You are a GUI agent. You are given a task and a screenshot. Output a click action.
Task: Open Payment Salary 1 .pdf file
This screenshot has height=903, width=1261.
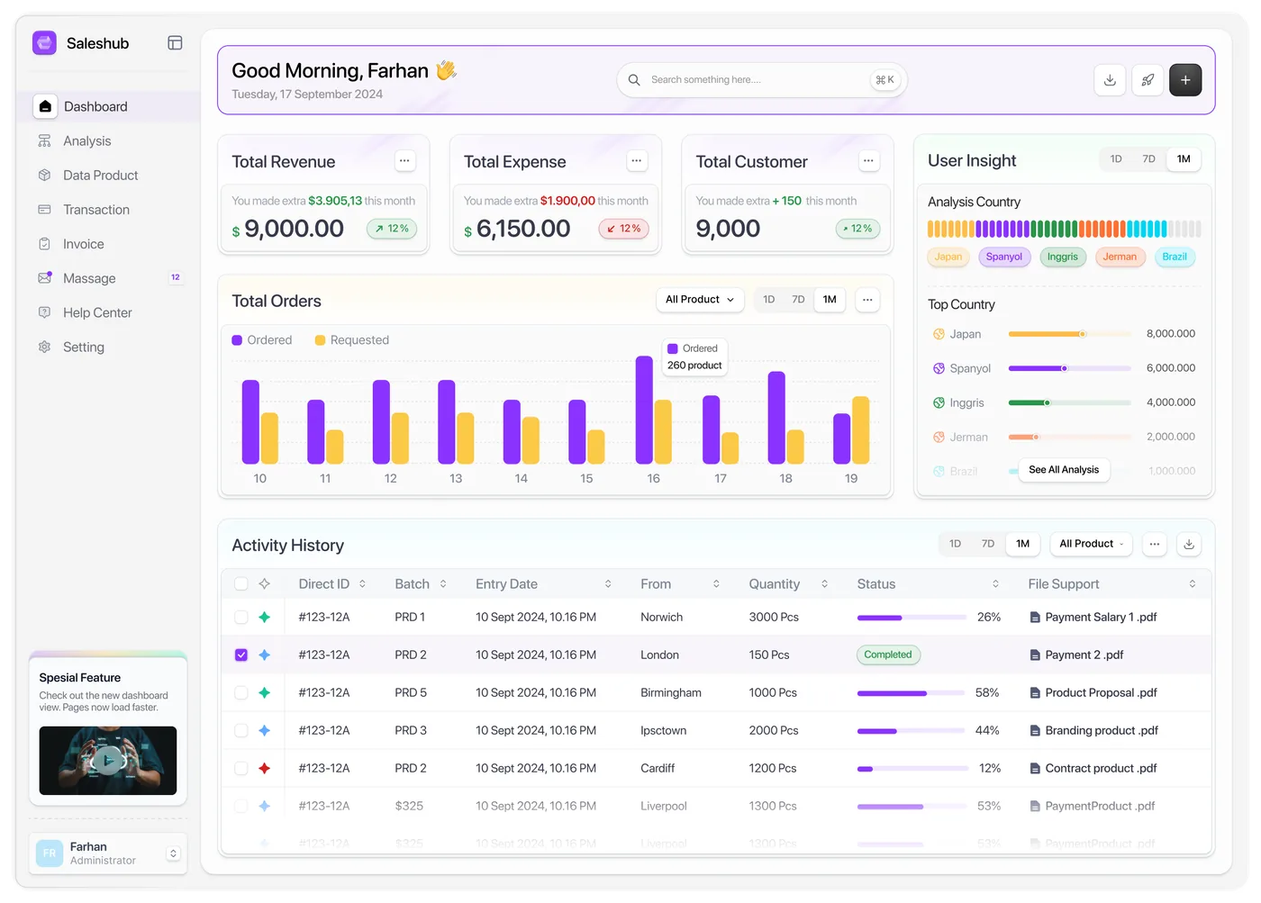(1093, 618)
